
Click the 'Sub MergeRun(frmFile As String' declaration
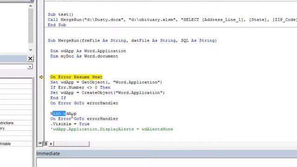point(132,40)
